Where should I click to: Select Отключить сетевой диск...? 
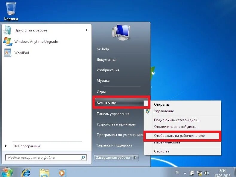click(176, 127)
